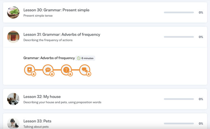Open the question mark quiz activity icon
Screen dimensions: 210x129
[66, 70]
